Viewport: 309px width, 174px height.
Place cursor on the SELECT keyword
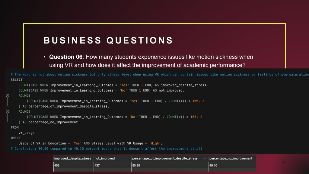point(16,80)
